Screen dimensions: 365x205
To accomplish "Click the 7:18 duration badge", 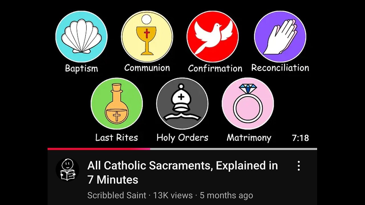I will (x=300, y=138).
